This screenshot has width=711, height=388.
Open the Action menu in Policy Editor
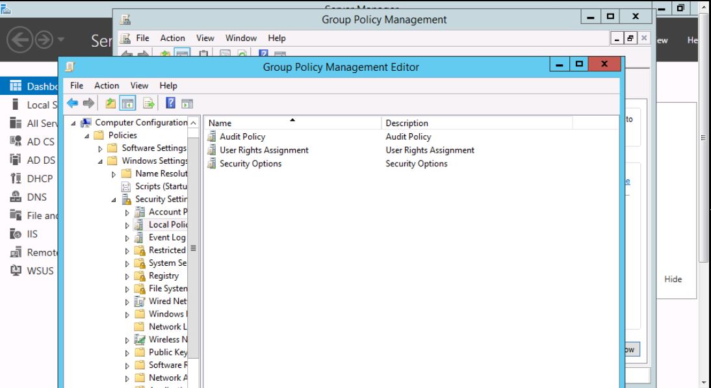pos(107,86)
